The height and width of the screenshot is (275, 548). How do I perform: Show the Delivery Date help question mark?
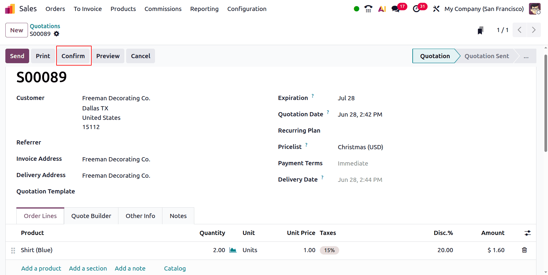coord(322,177)
